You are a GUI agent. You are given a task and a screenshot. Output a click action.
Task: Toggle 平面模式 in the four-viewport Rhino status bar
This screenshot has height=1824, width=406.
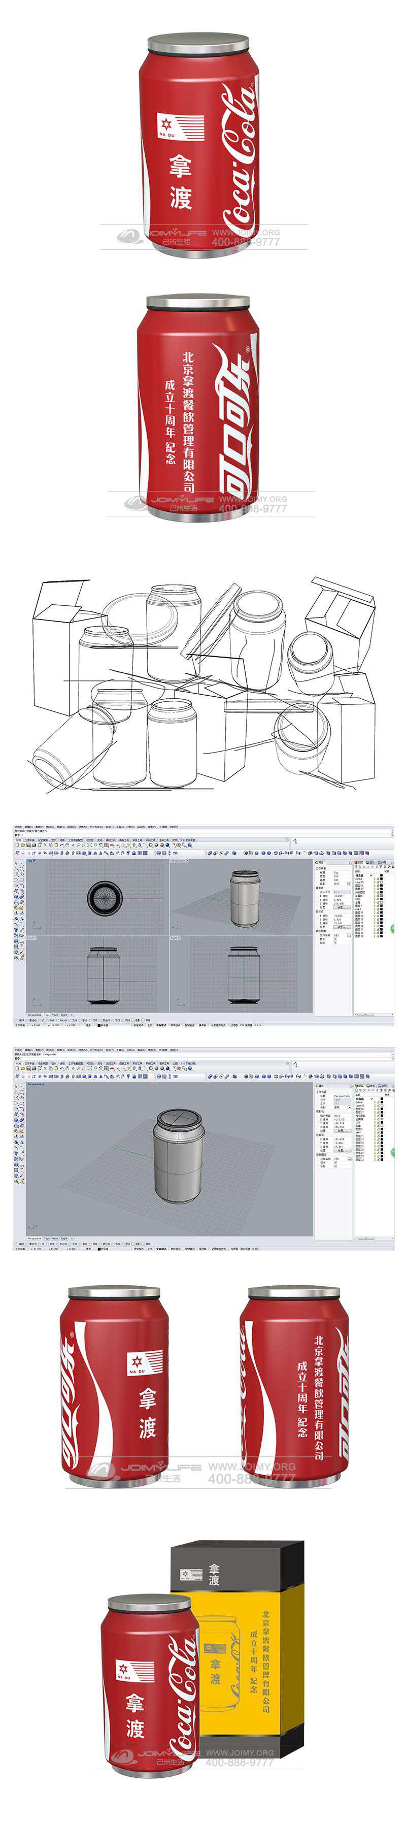(161, 1025)
